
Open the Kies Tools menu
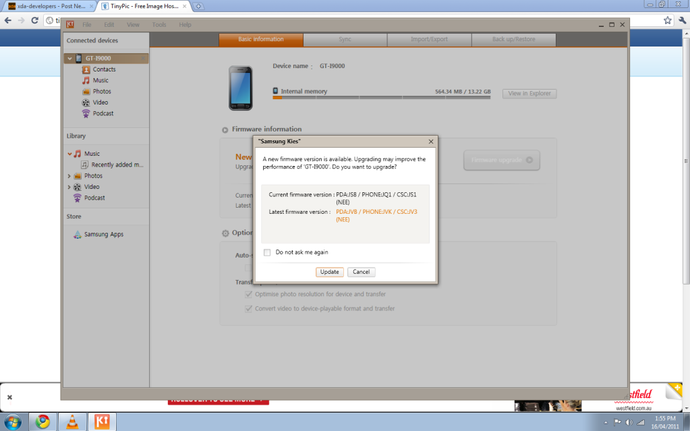click(159, 25)
